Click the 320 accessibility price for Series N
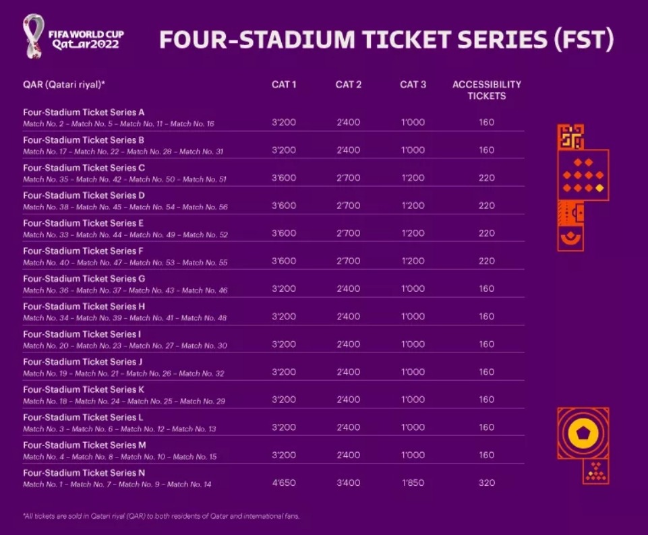 coord(487,482)
